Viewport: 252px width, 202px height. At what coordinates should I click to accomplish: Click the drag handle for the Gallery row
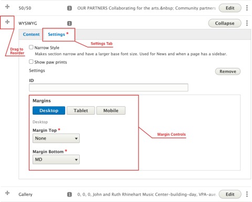(x=7, y=193)
